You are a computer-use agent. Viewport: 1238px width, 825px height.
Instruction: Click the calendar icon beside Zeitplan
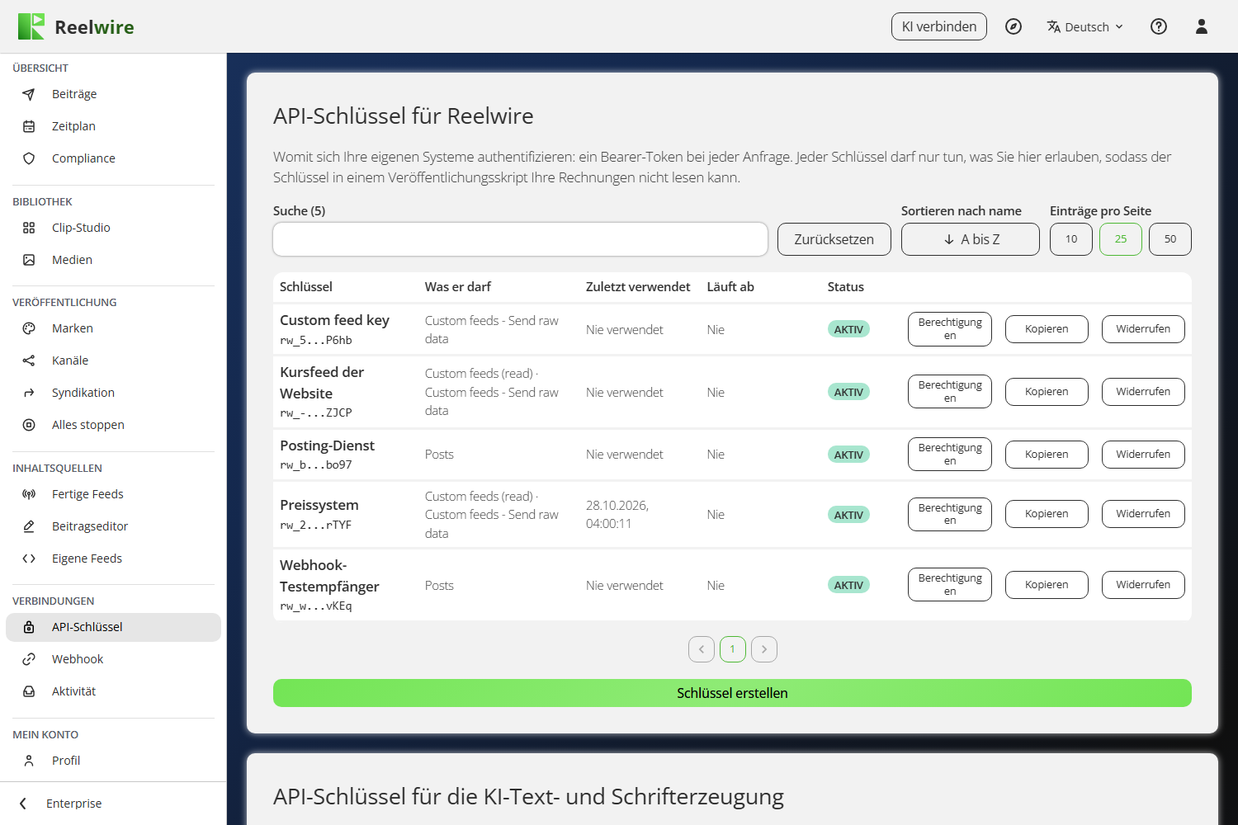point(29,126)
